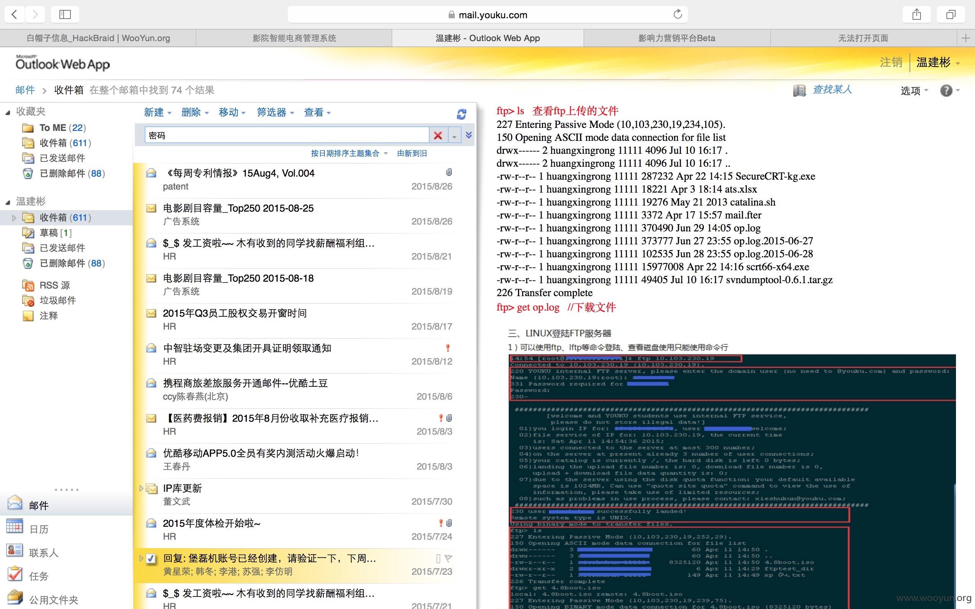Image resolution: width=975 pixels, height=609 pixels.
Task: Collapse the 温建彬 mailbox tree
Action: click(x=8, y=202)
